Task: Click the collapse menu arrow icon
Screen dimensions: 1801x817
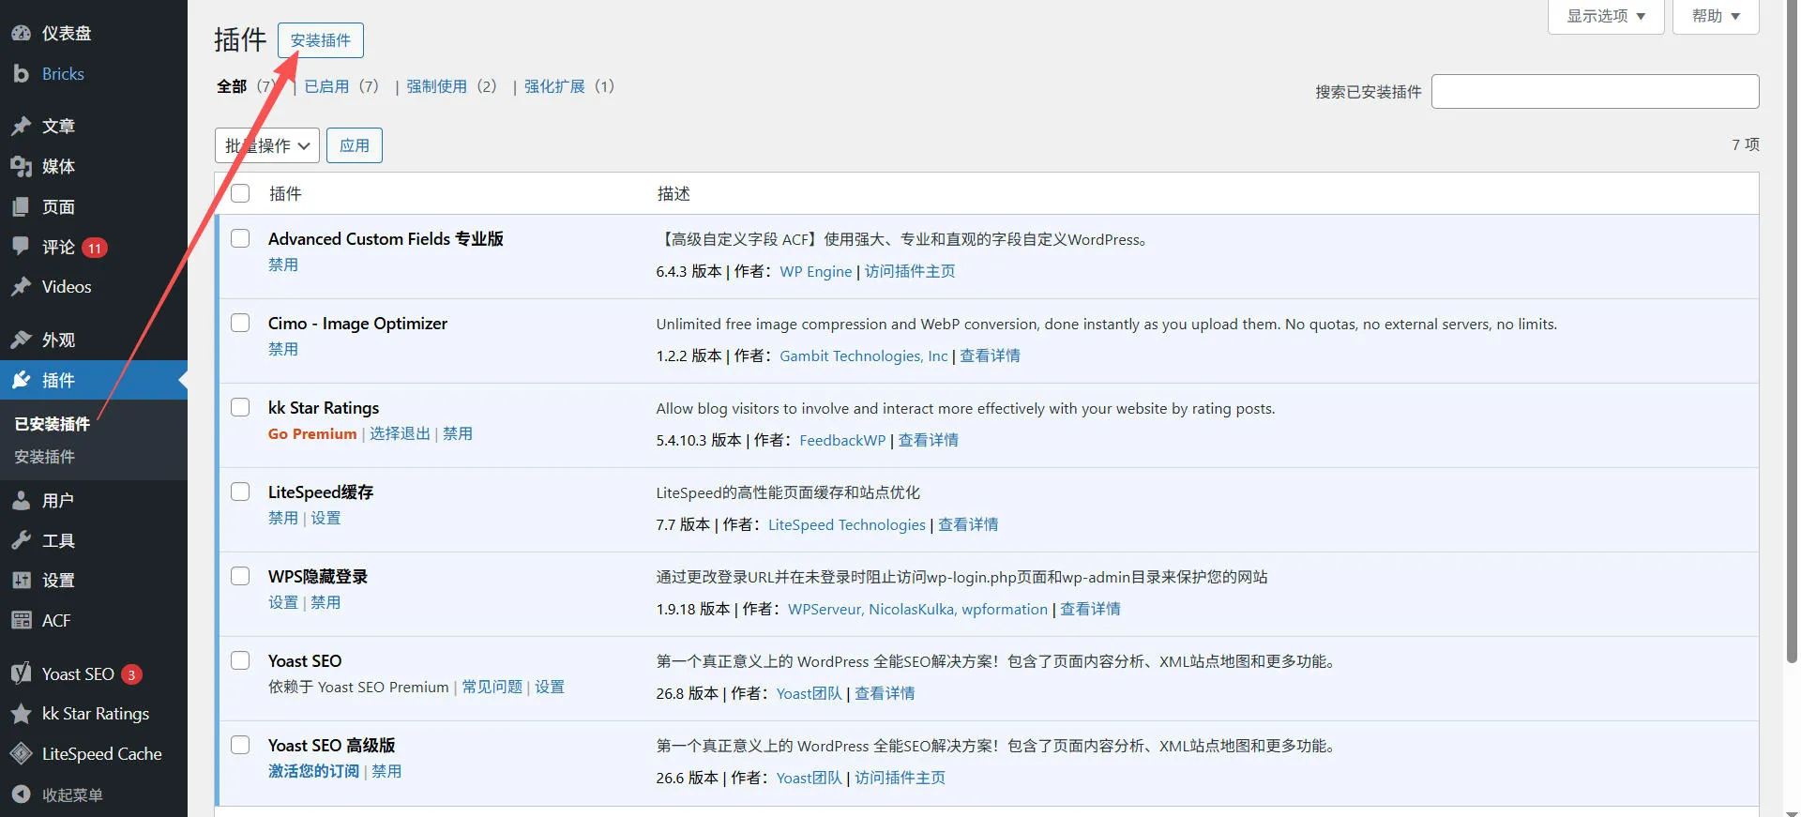Action: [x=22, y=794]
